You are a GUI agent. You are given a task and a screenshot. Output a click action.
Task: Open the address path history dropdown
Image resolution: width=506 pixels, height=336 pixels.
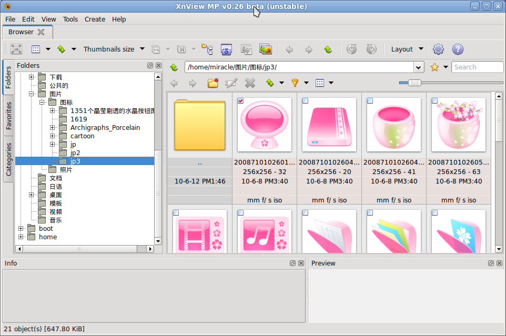pos(419,67)
